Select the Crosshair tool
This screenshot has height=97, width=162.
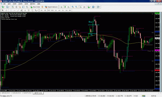[6, 10]
